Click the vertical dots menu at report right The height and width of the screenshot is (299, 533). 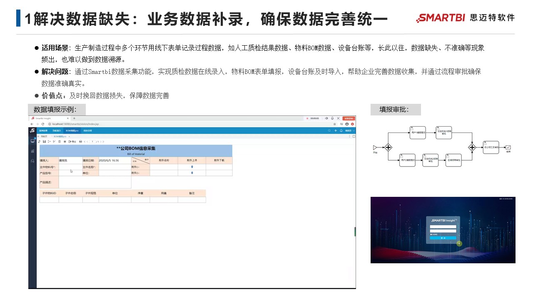coord(349,136)
